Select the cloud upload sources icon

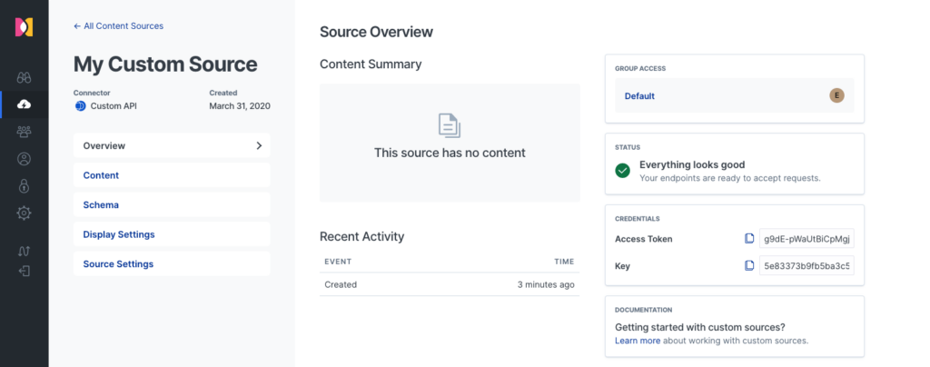click(x=24, y=104)
